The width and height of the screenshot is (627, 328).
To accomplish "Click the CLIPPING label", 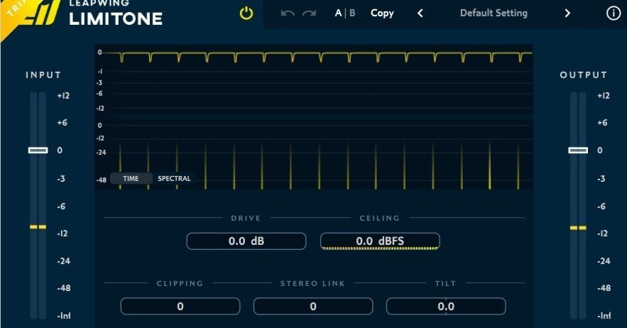I will (x=180, y=283).
